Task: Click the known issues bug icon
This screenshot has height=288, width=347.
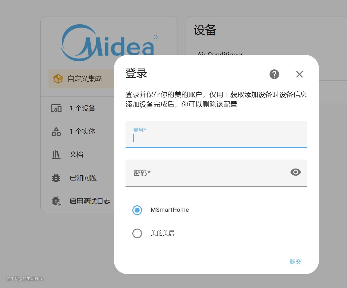Action: click(56, 178)
